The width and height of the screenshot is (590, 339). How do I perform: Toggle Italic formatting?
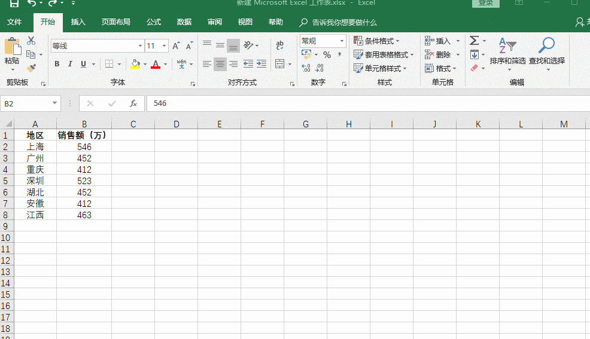(x=70, y=64)
